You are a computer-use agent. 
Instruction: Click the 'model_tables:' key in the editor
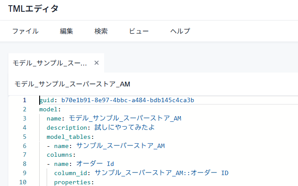[x=67, y=137]
